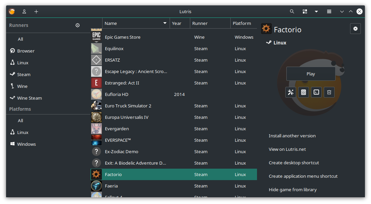Open the user account icon

(x=24, y=11)
